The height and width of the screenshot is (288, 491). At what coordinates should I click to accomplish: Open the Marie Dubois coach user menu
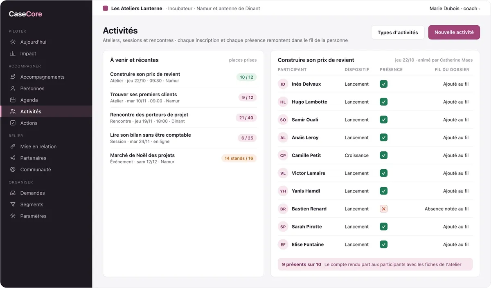coord(454,8)
